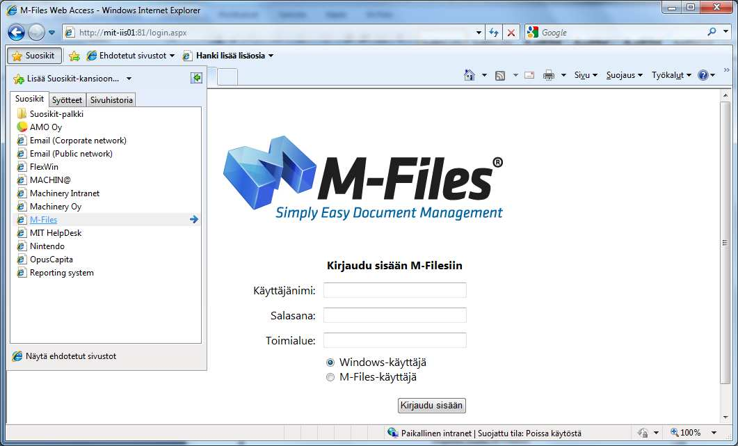The width and height of the screenshot is (738, 446).
Task: Select the Windows-käyttäjä radio button
Action: (330, 363)
